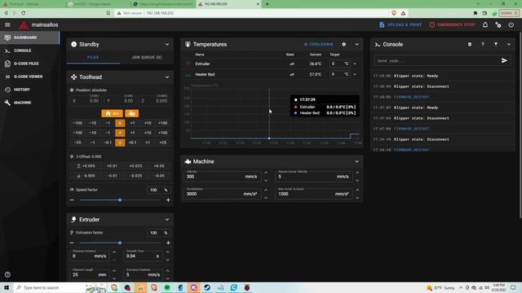Click the Upload & Print button
Image resolution: width=522 pixels, height=293 pixels.
[x=400, y=25]
